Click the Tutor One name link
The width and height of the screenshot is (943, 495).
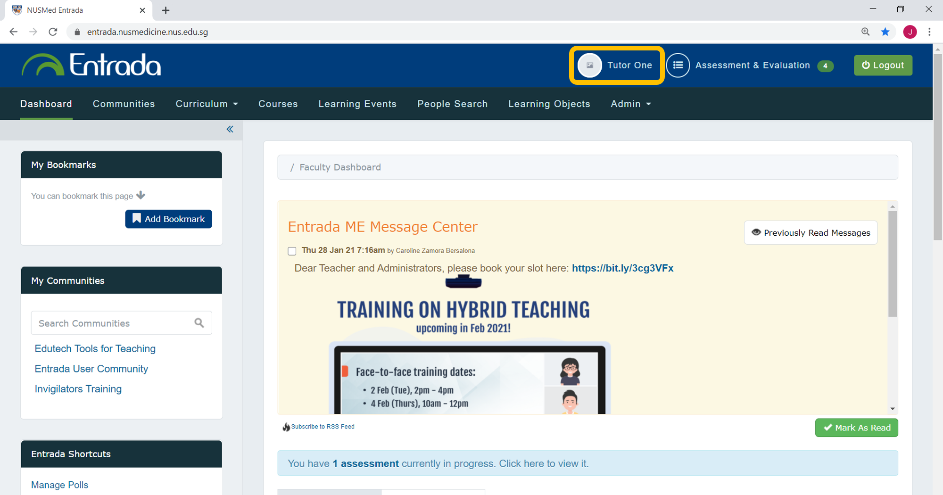pyautogui.click(x=629, y=65)
